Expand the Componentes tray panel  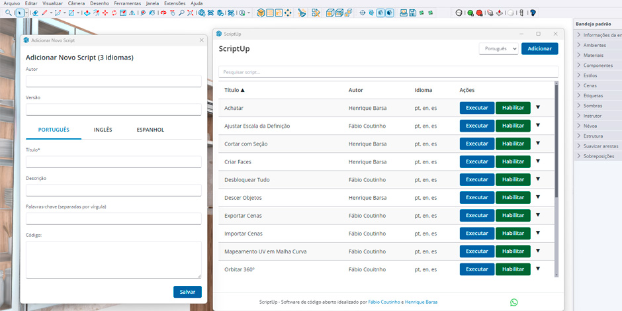point(598,65)
